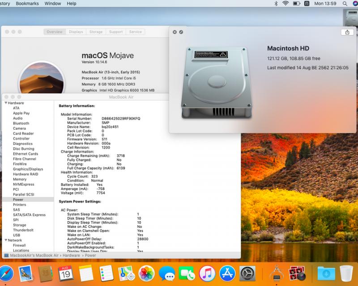Select the Power item in the sidebar

click(x=28, y=200)
